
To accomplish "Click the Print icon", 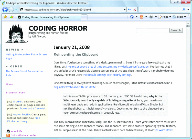I will [151, 17].
